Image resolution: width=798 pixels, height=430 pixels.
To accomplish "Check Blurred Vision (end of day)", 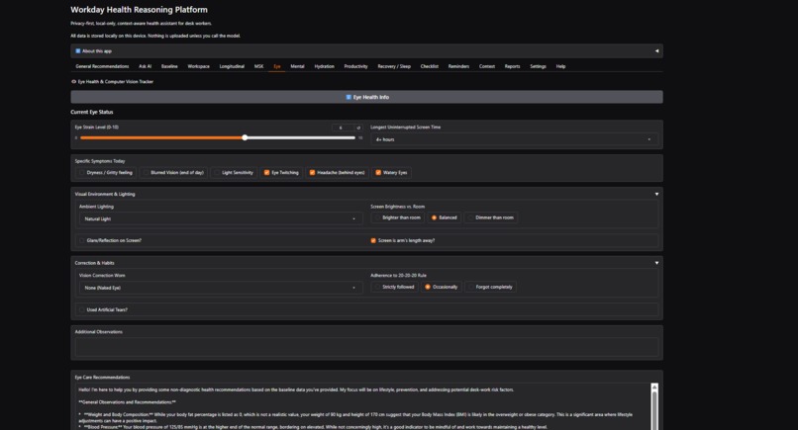I will tap(146, 173).
